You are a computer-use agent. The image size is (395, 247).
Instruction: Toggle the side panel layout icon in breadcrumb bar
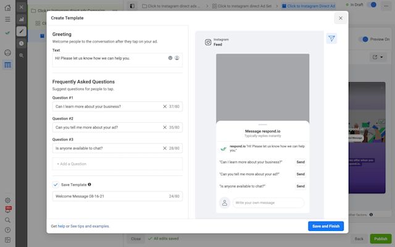pyautogui.click(x=132, y=6)
